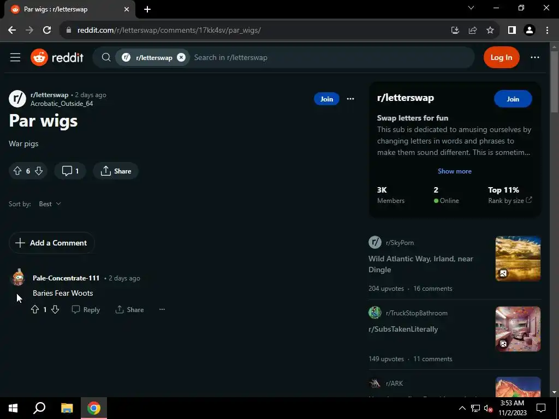Close the Par wigs tab
Image resolution: width=559 pixels, height=419 pixels.
click(x=127, y=9)
